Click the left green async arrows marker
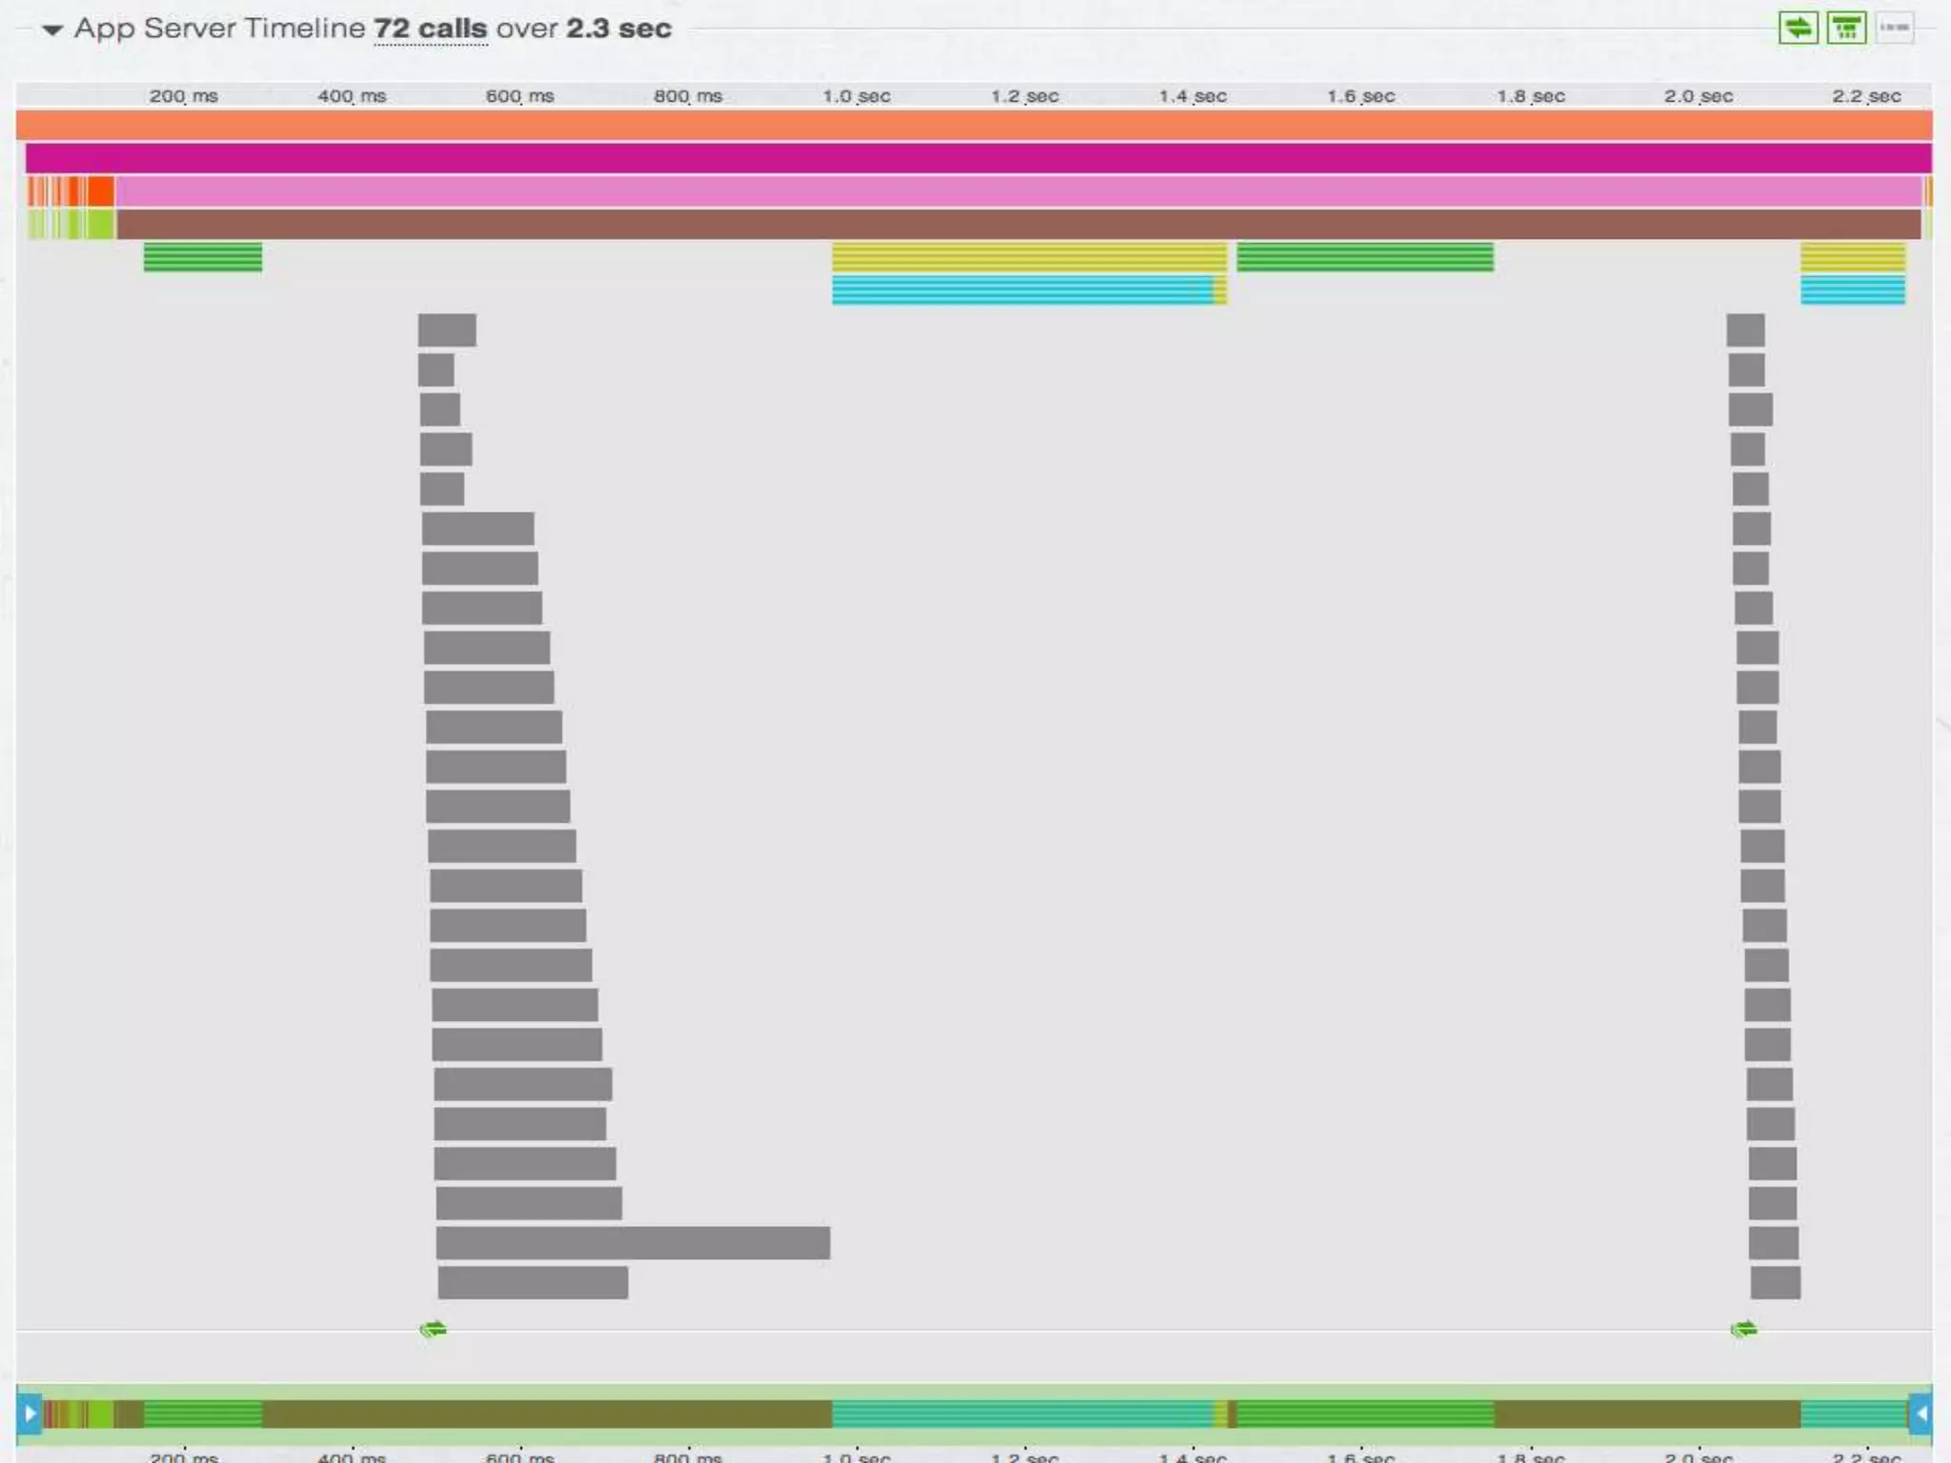 click(432, 1329)
